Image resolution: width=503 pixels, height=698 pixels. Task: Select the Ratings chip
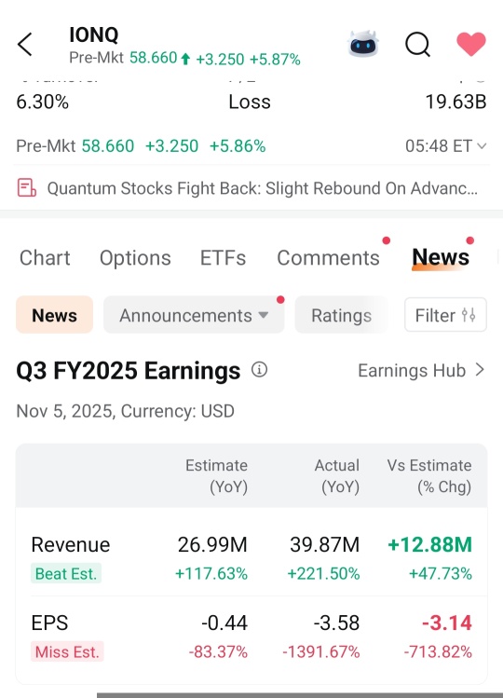[342, 315]
